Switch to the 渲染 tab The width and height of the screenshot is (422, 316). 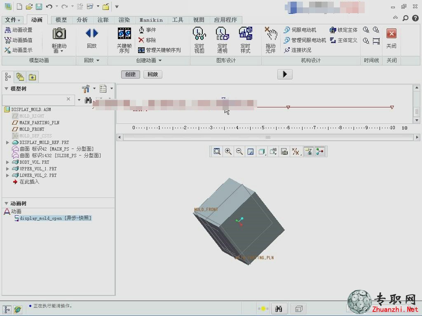point(124,20)
